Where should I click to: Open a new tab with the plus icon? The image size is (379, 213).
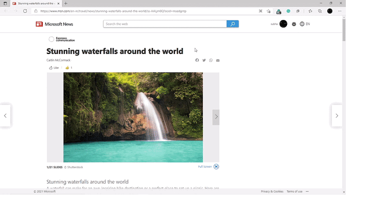pyautogui.click(x=66, y=3)
